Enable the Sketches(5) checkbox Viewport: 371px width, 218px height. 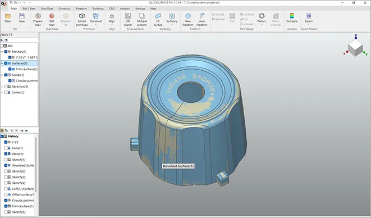coord(6,87)
